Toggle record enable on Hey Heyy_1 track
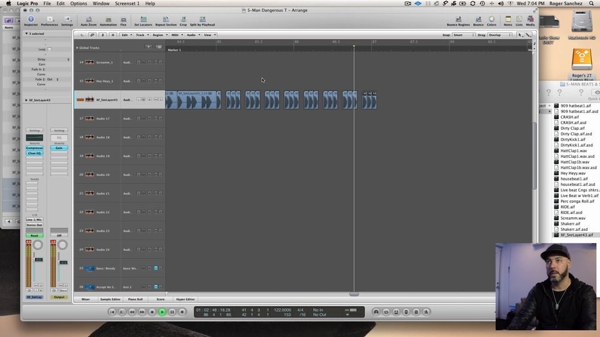This screenshot has width=600, height=337. click(149, 81)
